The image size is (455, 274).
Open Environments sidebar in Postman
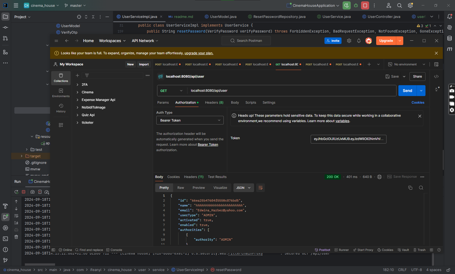coord(61,93)
